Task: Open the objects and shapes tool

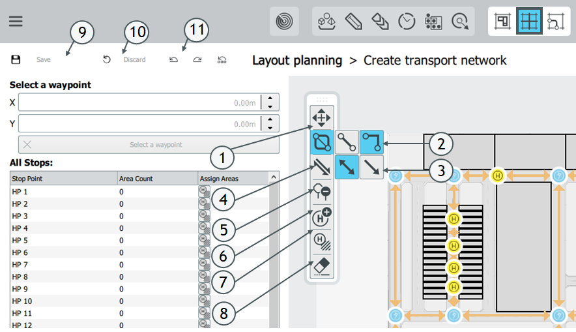Action: pyautogui.click(x=326, y=22)
